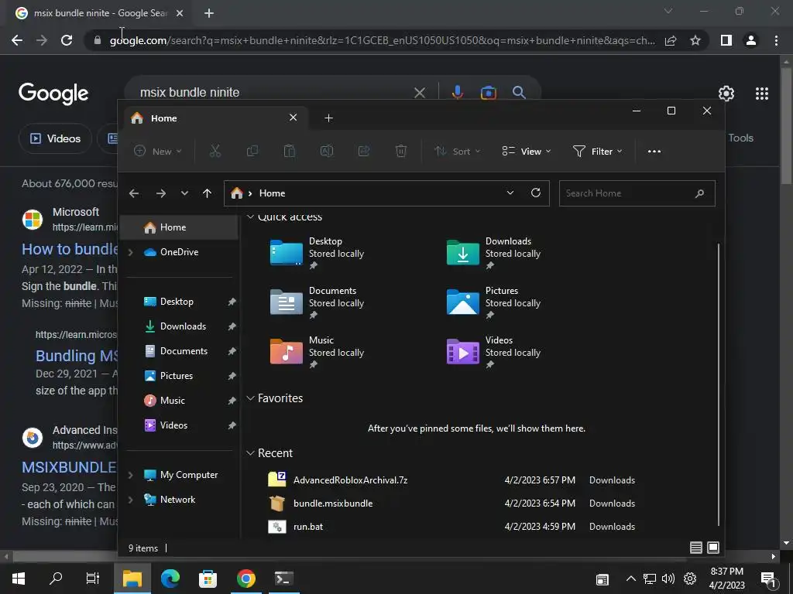Add a new File Explorer tab
The height and width of the screenshot is (594, 793).
[x=328, y=118]
